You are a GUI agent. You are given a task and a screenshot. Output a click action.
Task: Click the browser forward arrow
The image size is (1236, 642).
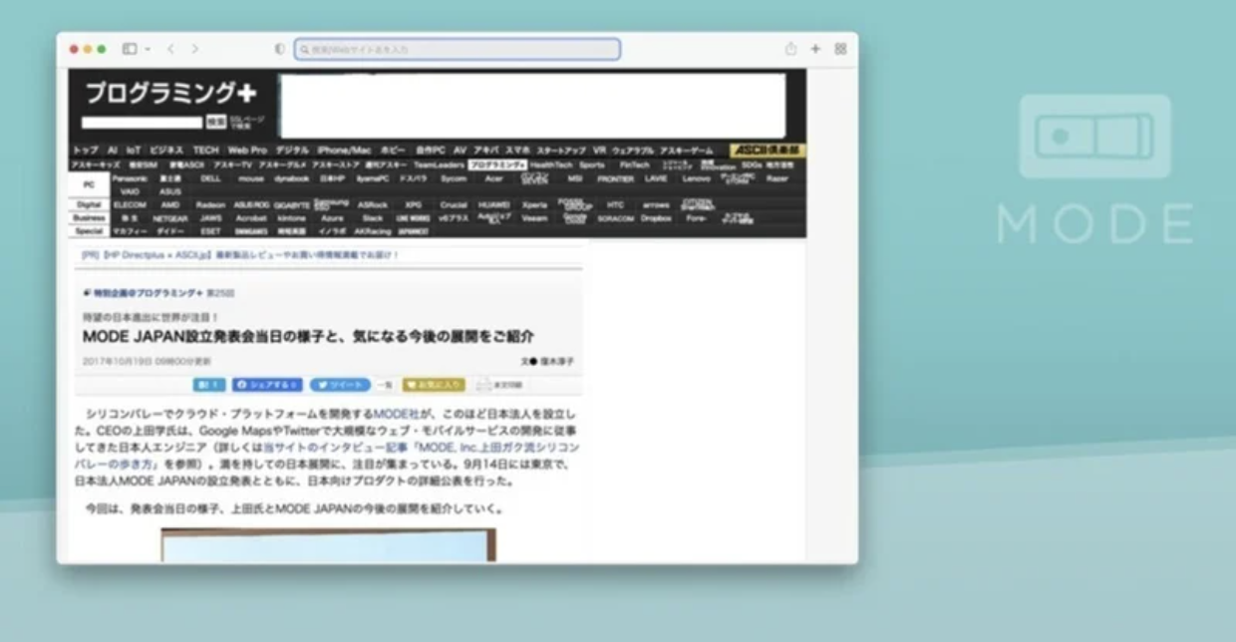coord(195,49)
